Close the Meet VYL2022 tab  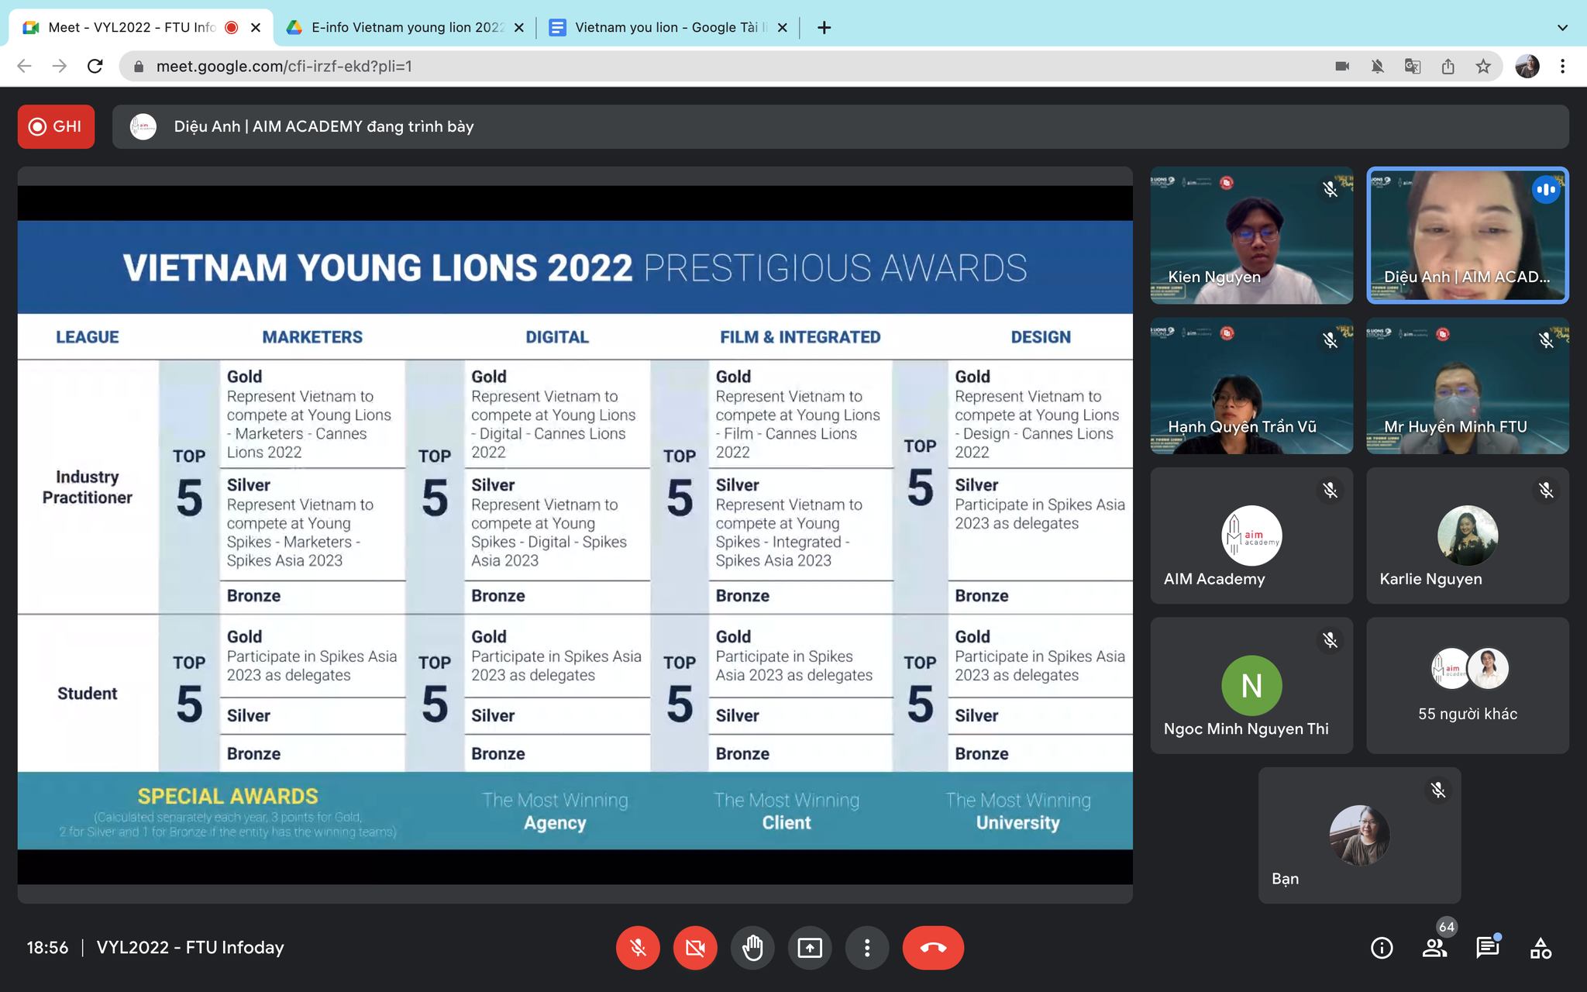tap(256, 27)
